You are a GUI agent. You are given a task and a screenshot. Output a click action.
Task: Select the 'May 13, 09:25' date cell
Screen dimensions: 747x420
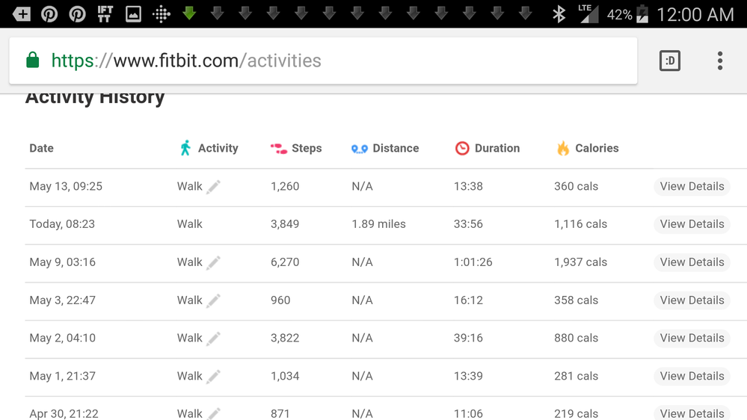coord(66,187)
